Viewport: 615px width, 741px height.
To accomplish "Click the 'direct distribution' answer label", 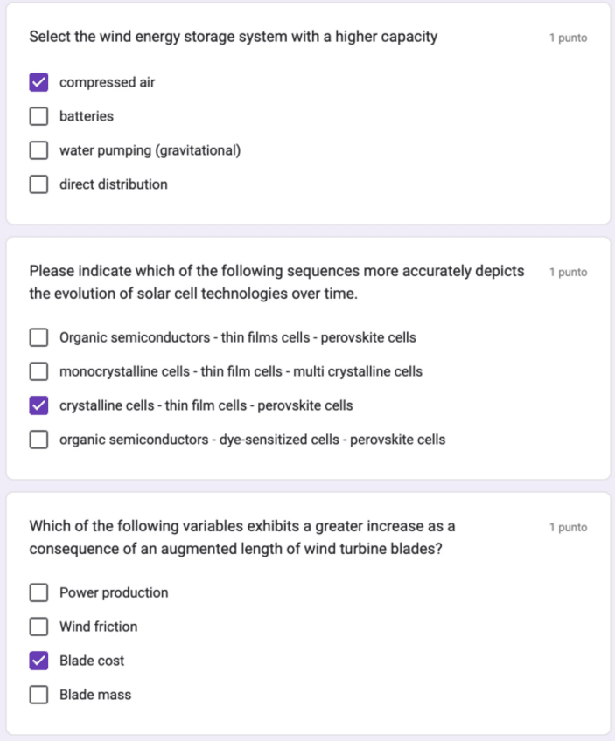I will pos(114,184).
